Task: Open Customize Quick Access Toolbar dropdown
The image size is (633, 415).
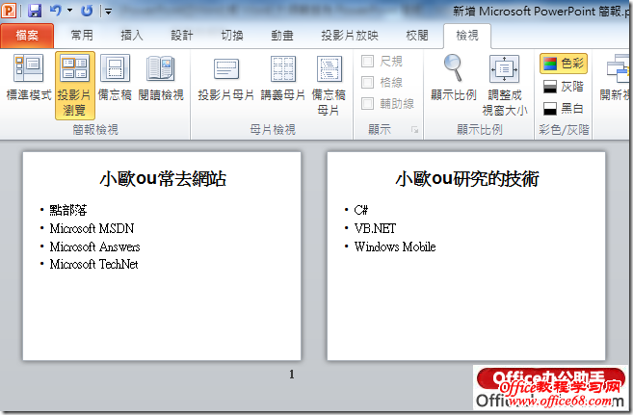Action: [108, 12]
